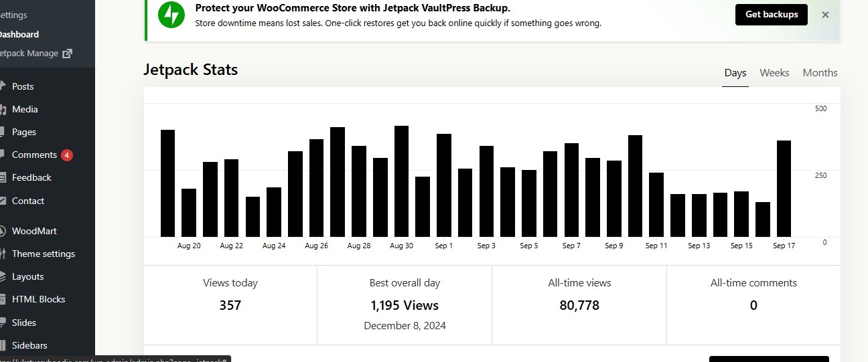Image resolution: width=868 pixels, height=362 pixels.
Task: Click the Theme settings sliders icon
Action: pyautogui.click(x=2, y=254)
